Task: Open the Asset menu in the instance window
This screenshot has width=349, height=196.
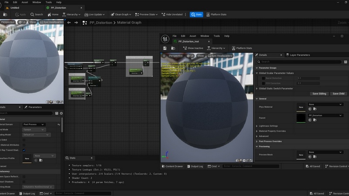Action: tap(192, 36)
